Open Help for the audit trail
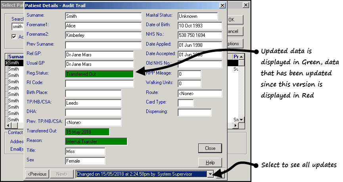343x182 pixels. 210,163
